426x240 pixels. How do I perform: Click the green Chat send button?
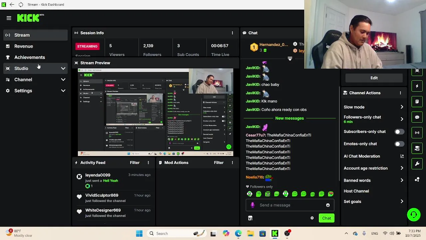[x=326, y=218]
